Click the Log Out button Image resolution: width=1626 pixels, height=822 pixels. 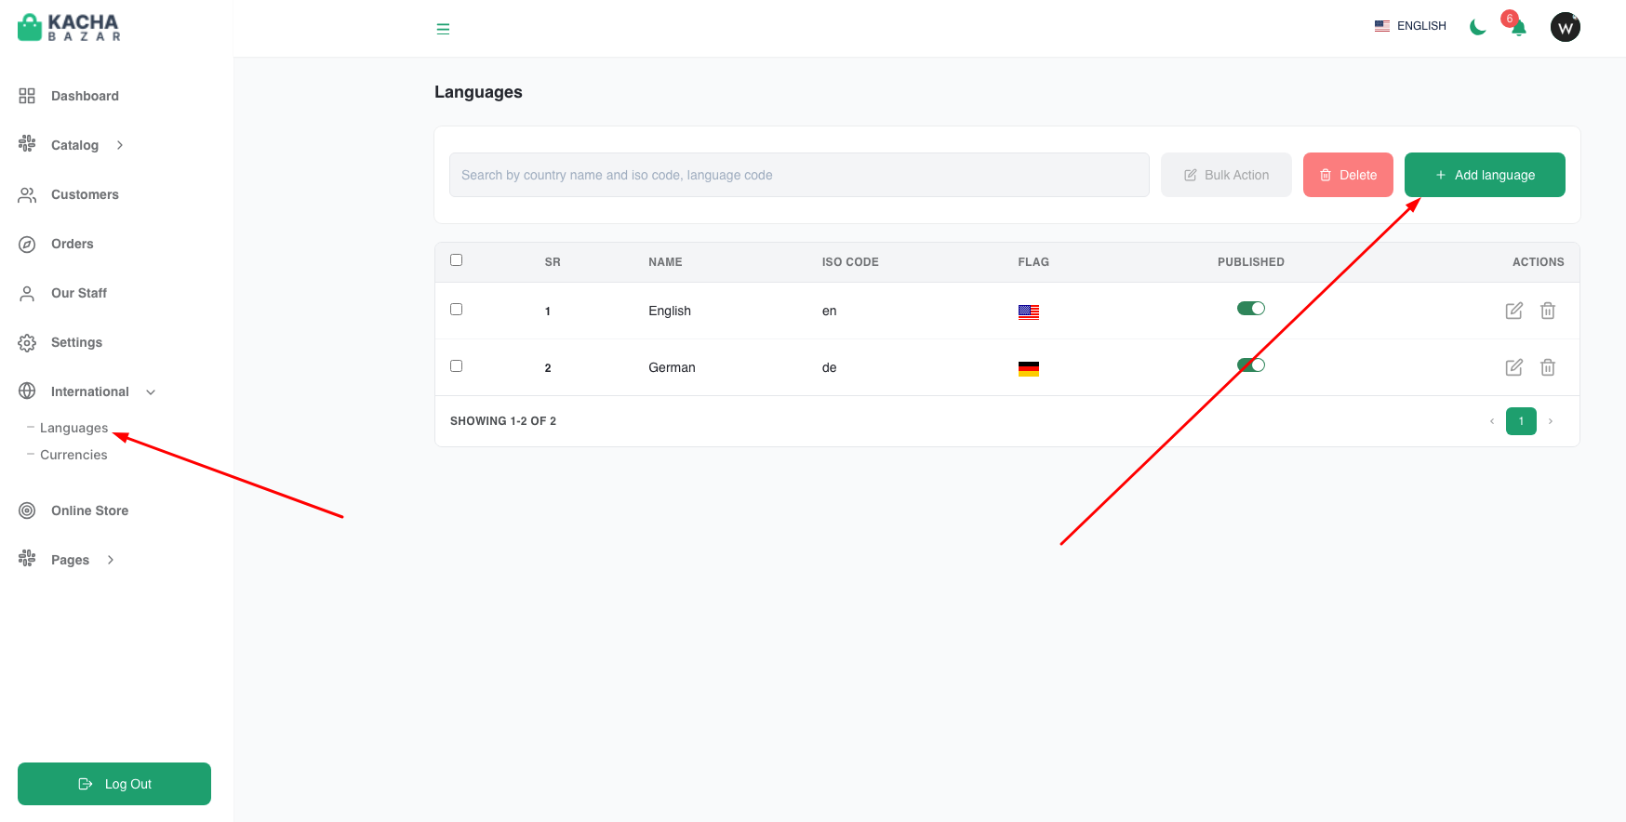[114, 784]
